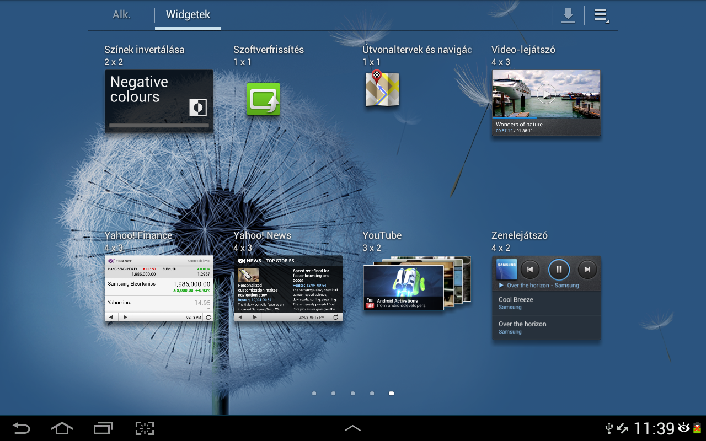Select the Yahoo inc. stock row
Viewport: 706px width, 441px height.
[159, 303]
